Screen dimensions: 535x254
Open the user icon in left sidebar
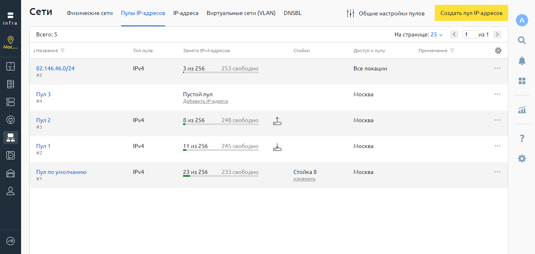11,191
